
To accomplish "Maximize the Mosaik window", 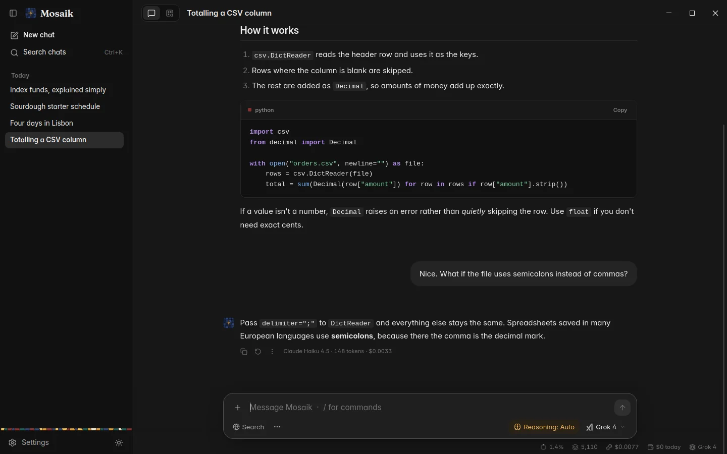I will [x=692, y=13].
